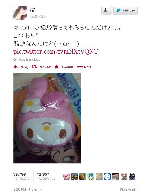Click the glasses avatar

[116, 176]
